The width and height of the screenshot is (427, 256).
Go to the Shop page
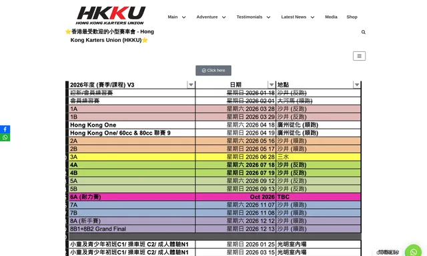pyautogui.click(x=352, y=17)
